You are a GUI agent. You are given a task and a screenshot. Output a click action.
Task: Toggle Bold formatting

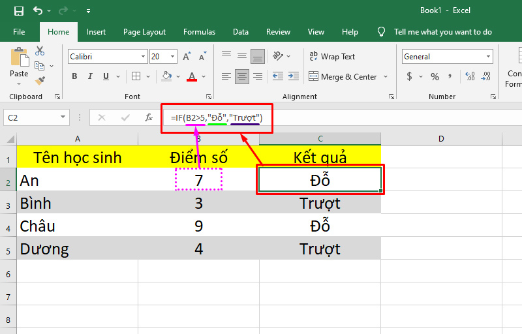pyautogui.click(x=74, y=76)
